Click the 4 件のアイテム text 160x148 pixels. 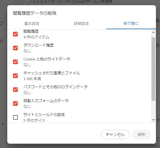(x=36, y=37)
